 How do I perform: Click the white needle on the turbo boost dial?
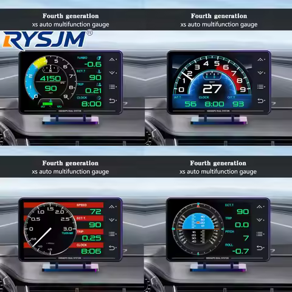[42, 237]
